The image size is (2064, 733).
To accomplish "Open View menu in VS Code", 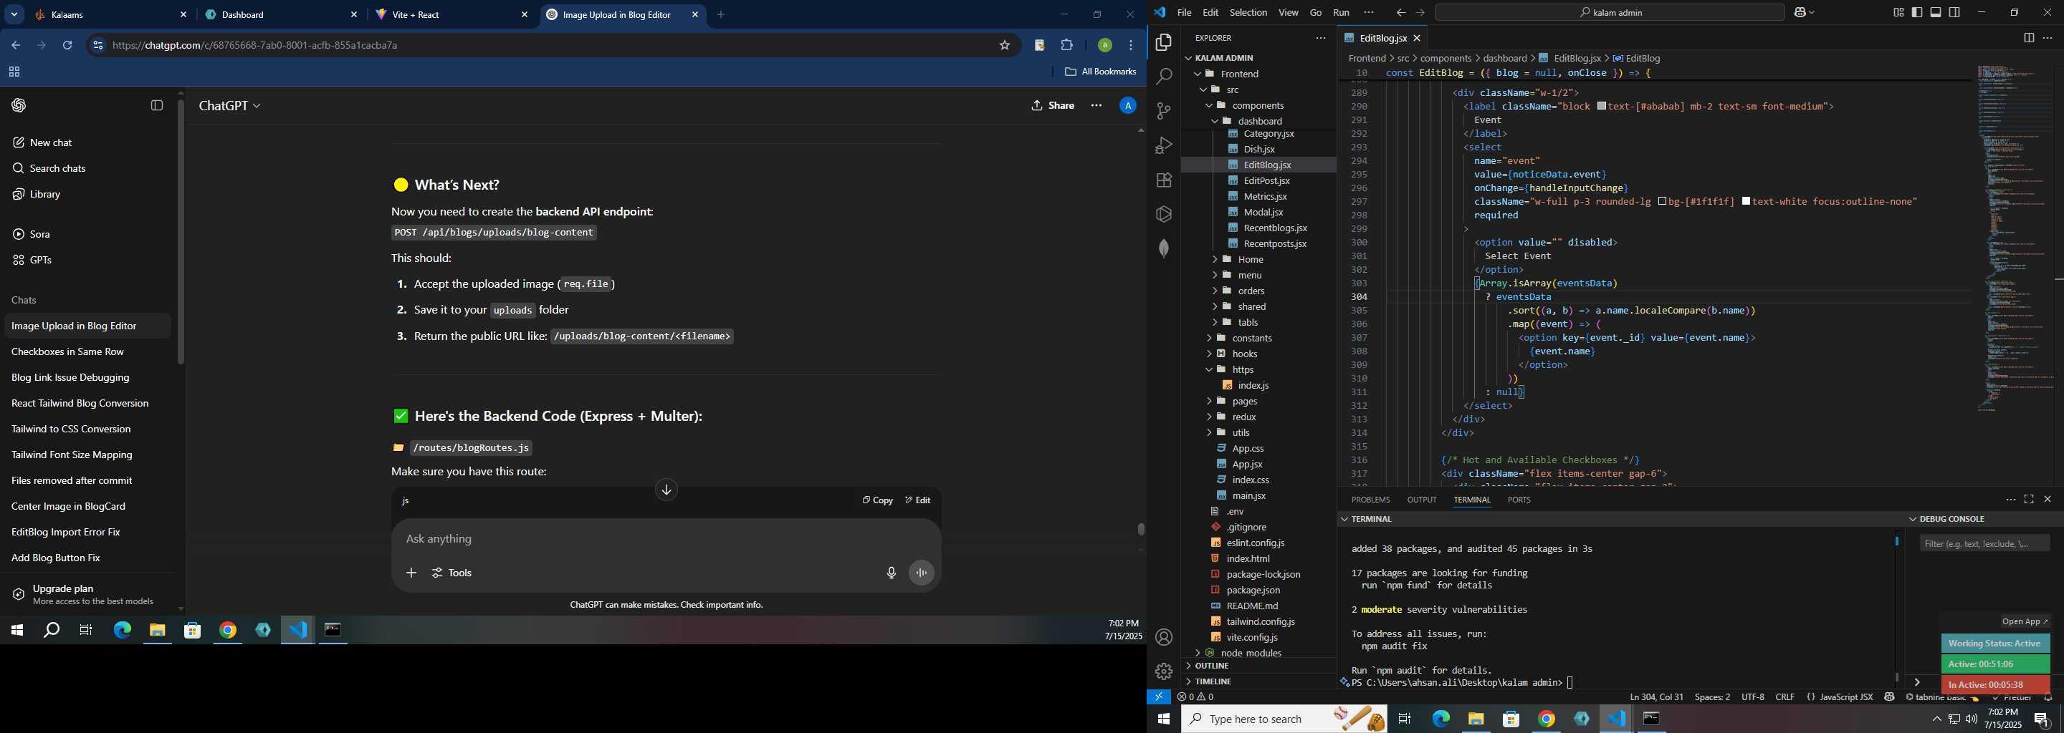I will (1289, 13).
